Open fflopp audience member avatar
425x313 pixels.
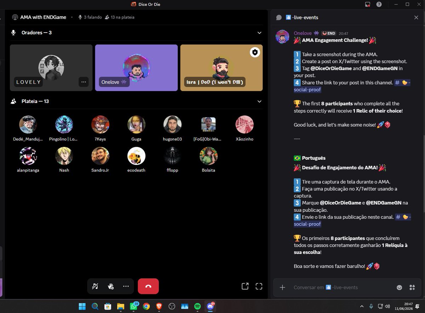(172, 156)
